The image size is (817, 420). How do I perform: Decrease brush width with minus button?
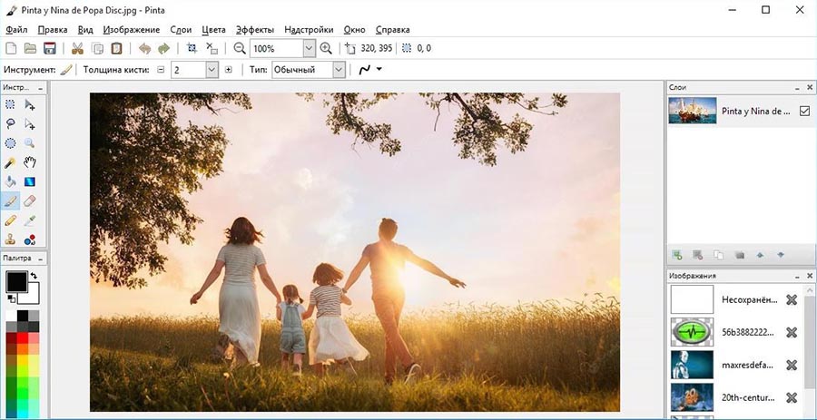pos(161,70)
